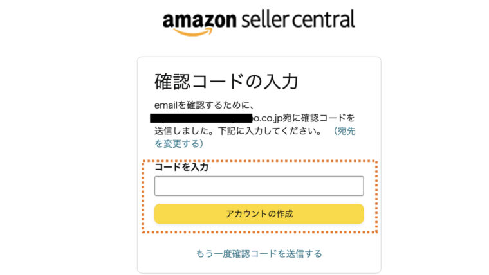Viewport: 489px width, 275px height.
Task: Click the blacked-out email address
Action: (201, 118)
